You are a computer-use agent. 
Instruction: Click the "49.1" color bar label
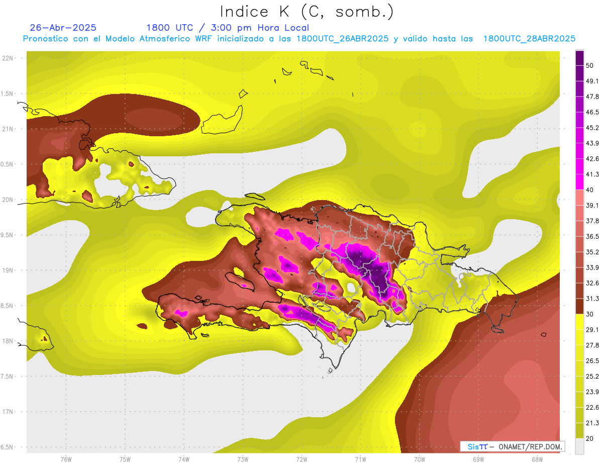point(592,81)
